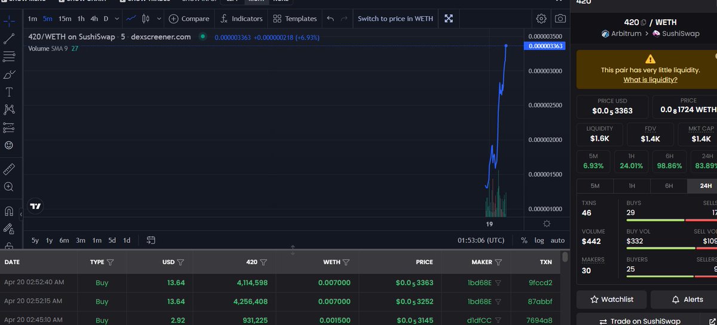Switch chart to line style
717x325 pixels.
point(131,18)
